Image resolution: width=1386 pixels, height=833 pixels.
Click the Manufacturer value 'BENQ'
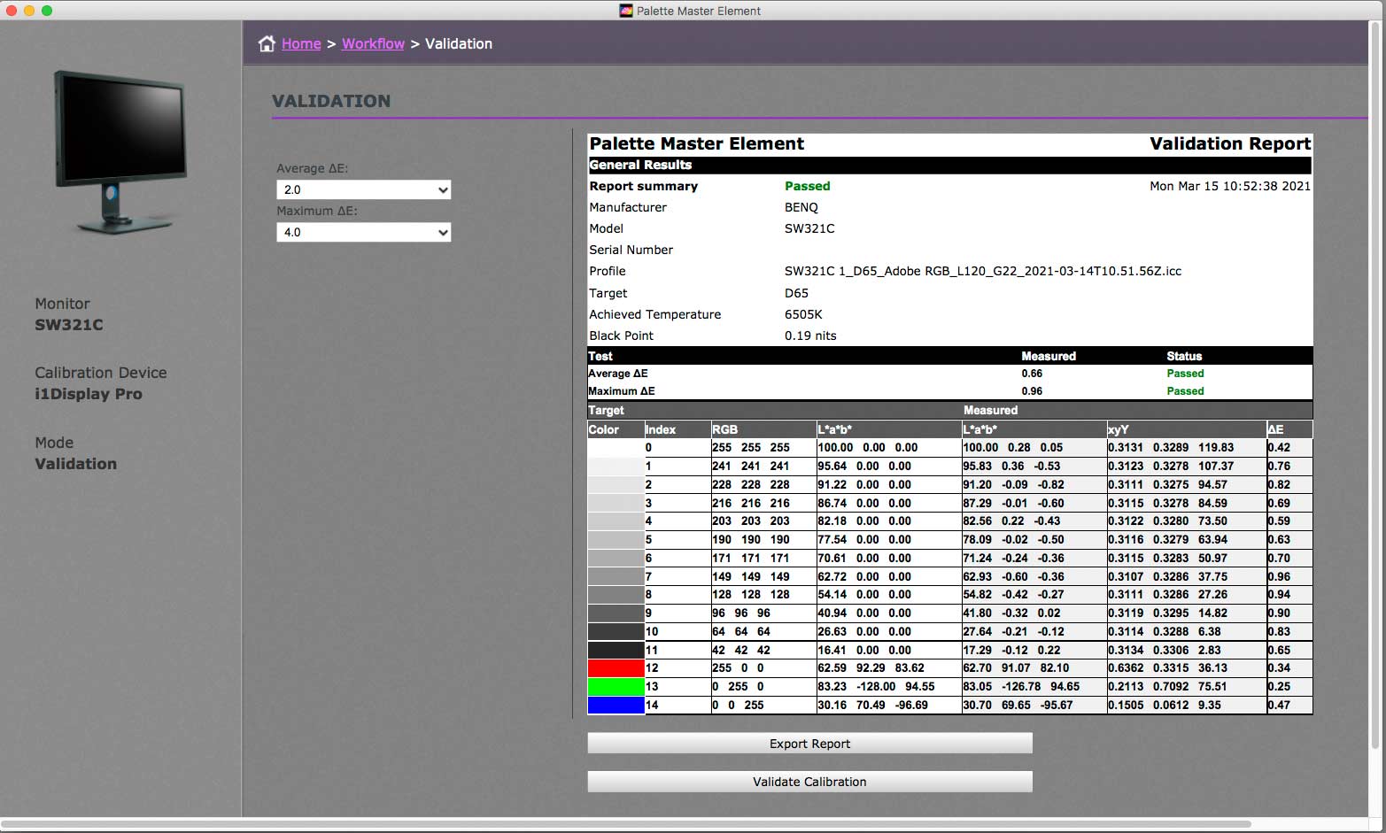click(801, 207)
